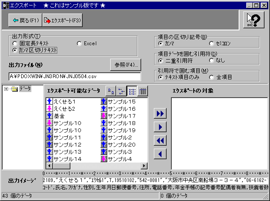This screenshot has width=270, height=201.
Task: Open the IMC help icon
Action: (253, 20)
